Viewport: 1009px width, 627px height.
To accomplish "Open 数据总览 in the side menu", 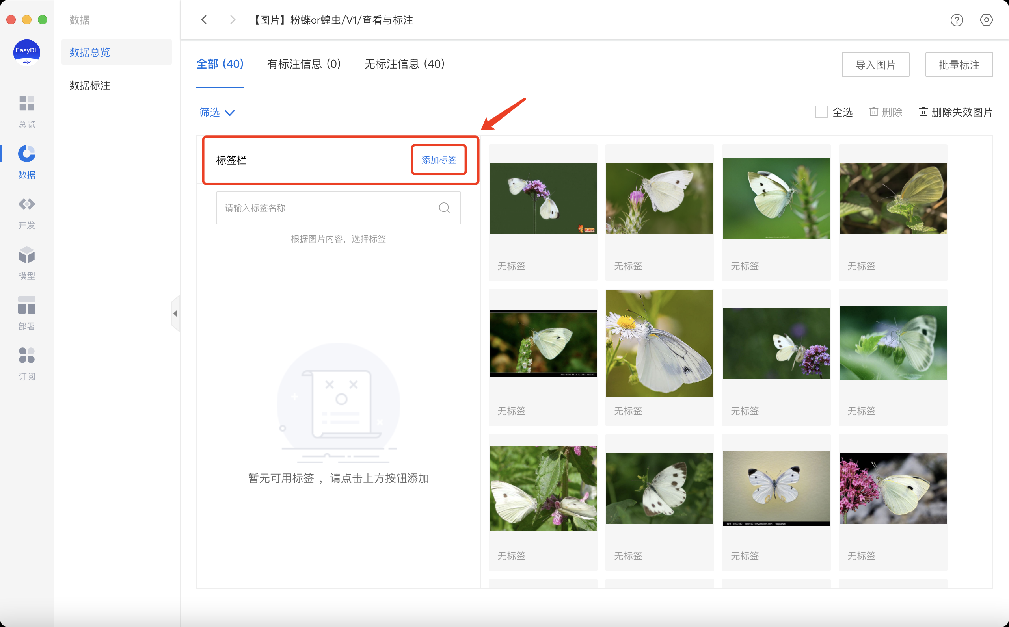I will [117, 52].
